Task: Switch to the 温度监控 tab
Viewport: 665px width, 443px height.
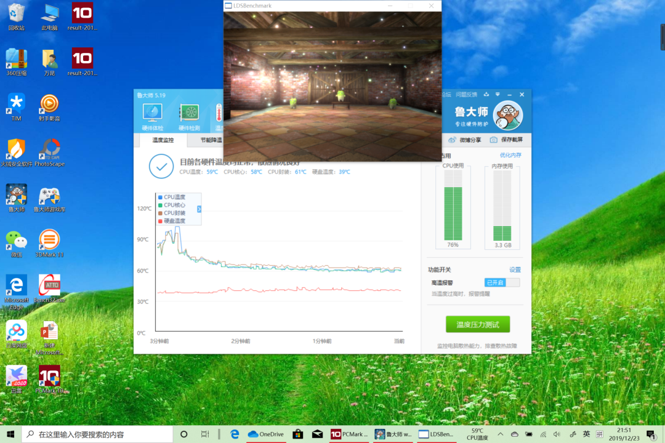Action: [x=163, y=140]
